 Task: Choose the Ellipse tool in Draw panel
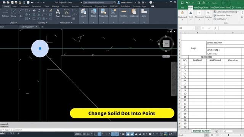click(27, 14)
